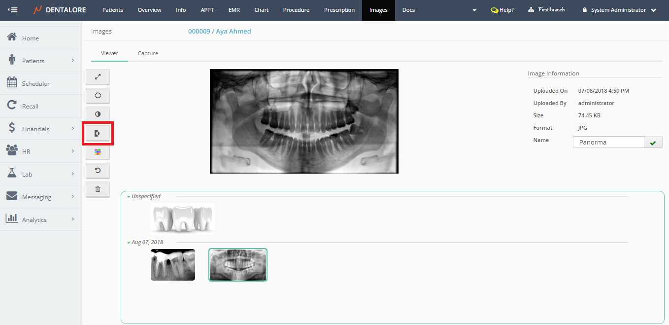Viewport: 669px width, 325px height.
Task: Click the reset rotation arrow tool
Action: coord(98,171)
